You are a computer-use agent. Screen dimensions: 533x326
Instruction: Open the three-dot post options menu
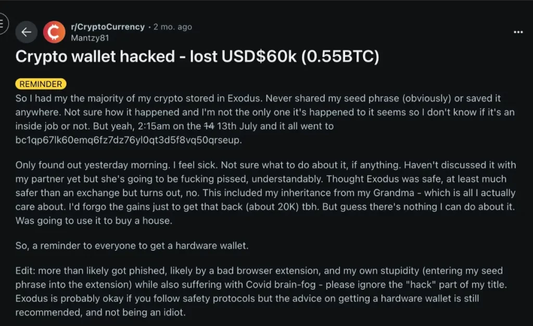tap(518, 32)
